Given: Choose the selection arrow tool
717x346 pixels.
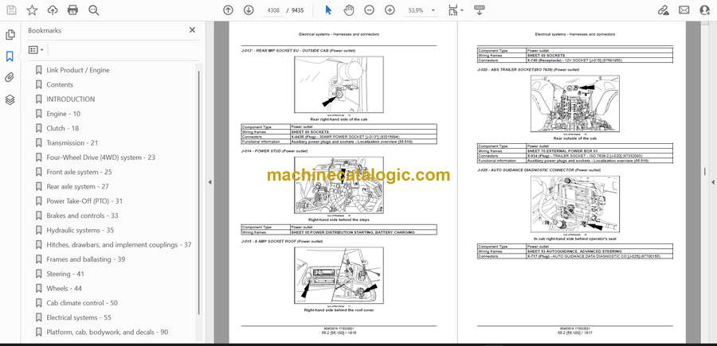Looking at the screenshot, I should coord(328,10).
